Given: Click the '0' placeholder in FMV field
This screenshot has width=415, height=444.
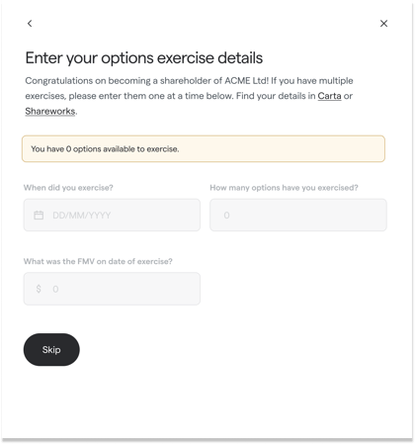Looking at the screenshot, I should tap(55, 289).
